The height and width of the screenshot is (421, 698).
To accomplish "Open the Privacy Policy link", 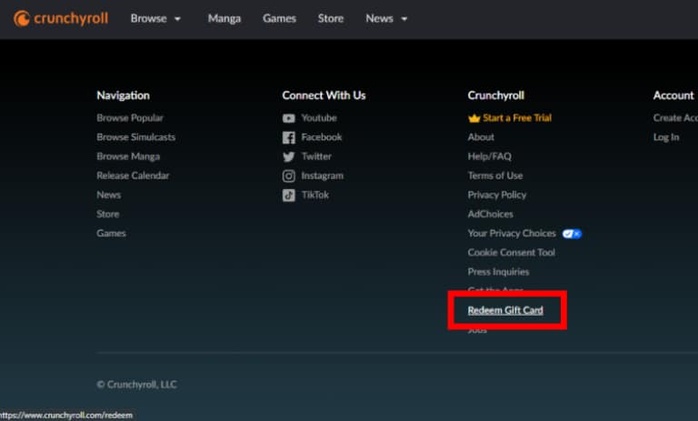I will coord(497,195).
